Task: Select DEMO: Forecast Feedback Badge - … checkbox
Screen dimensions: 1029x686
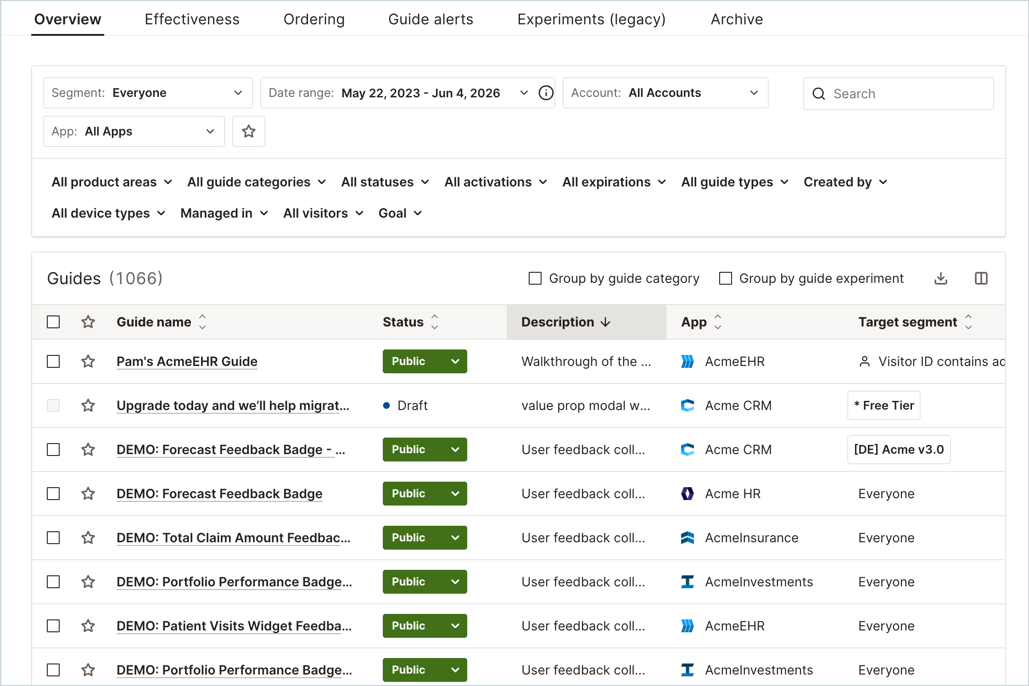Action: click(x=53, y=450)
